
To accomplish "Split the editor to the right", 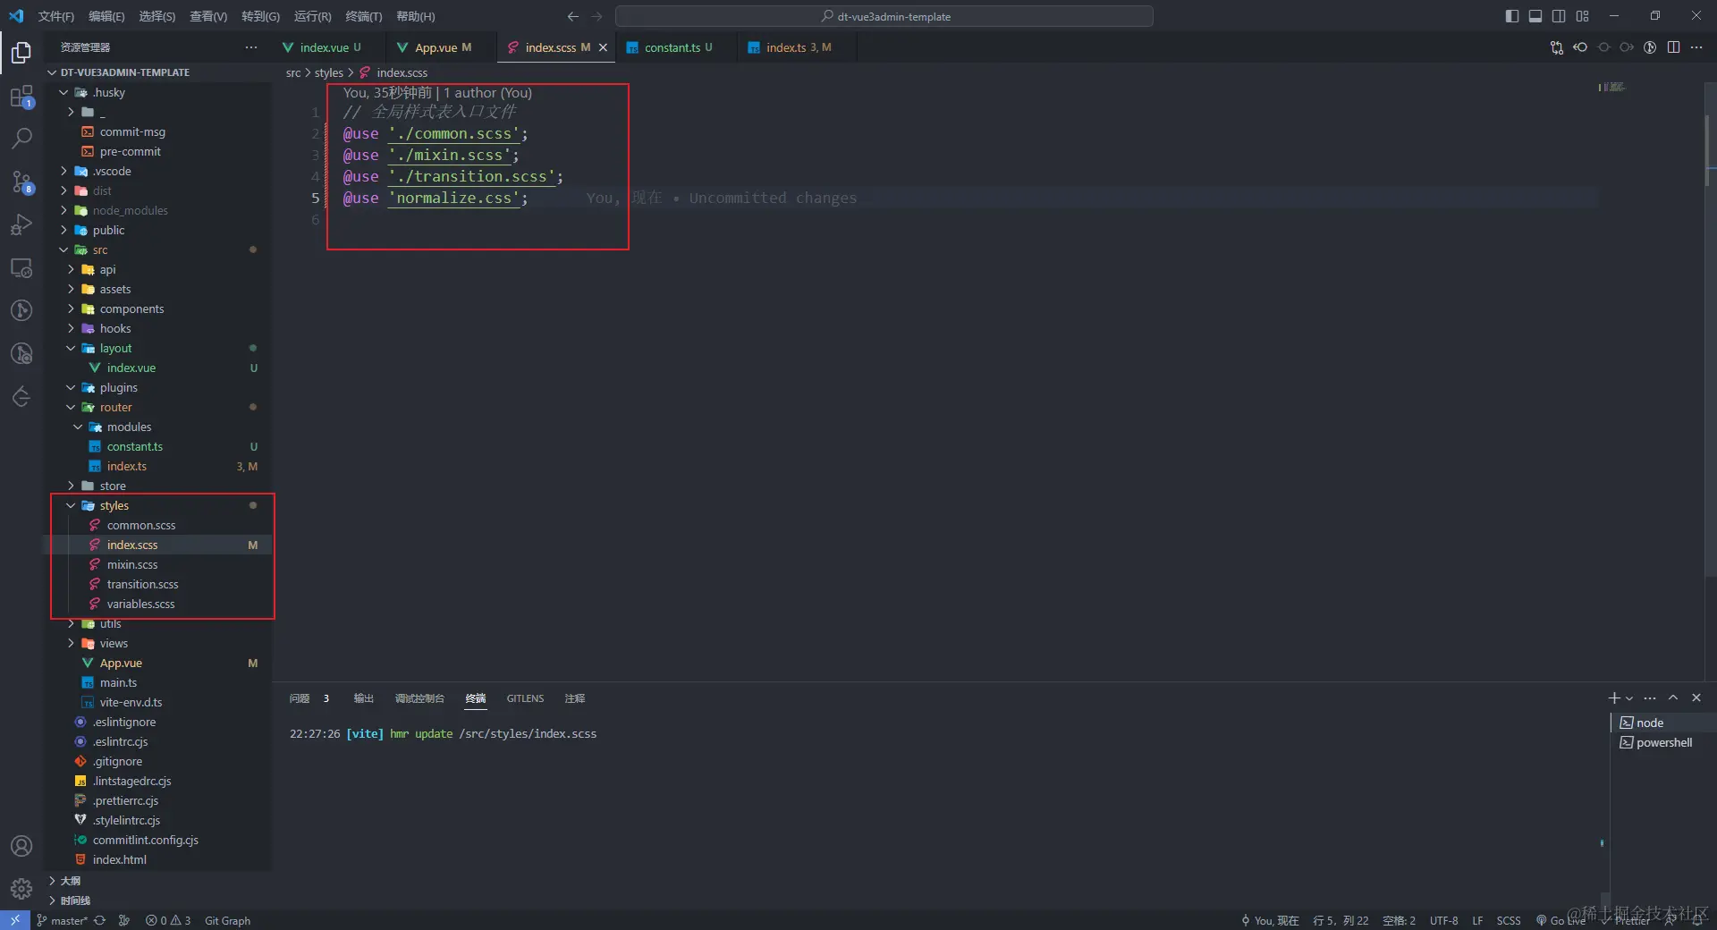I will point(1673,47).
